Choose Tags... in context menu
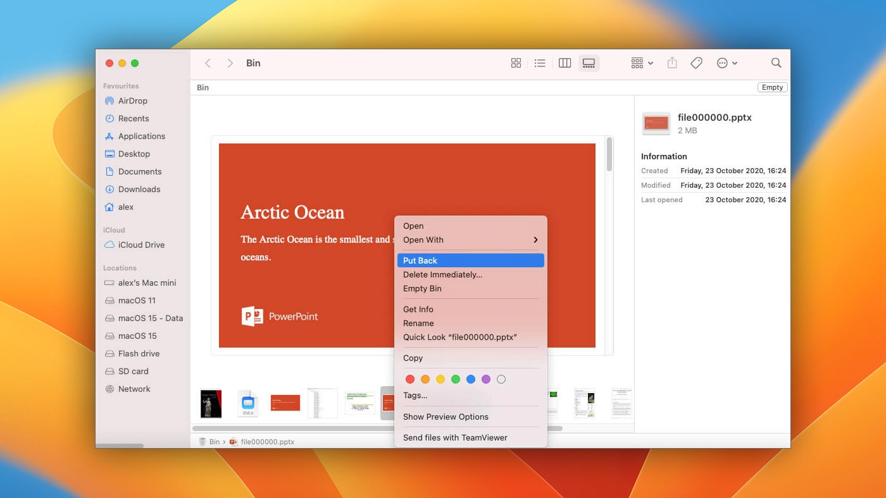886x498 pixels. click(470, 396)
